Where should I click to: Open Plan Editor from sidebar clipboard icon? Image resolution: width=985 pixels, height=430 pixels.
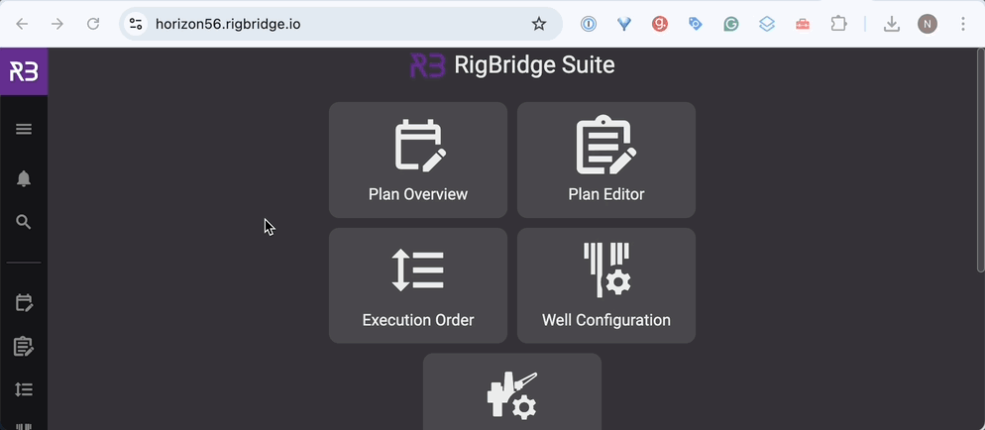click(24, 346)
